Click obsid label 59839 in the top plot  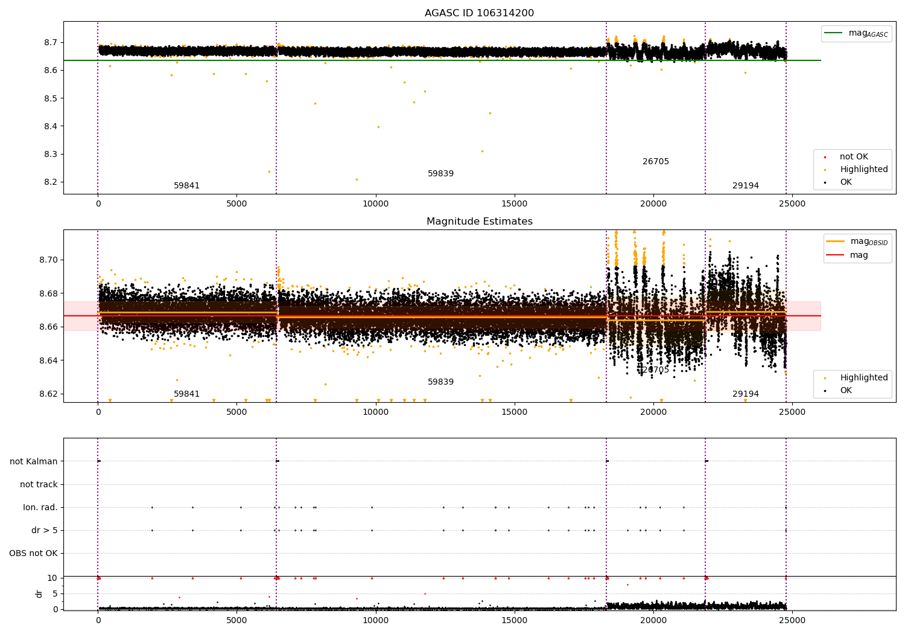click(440, 174)
